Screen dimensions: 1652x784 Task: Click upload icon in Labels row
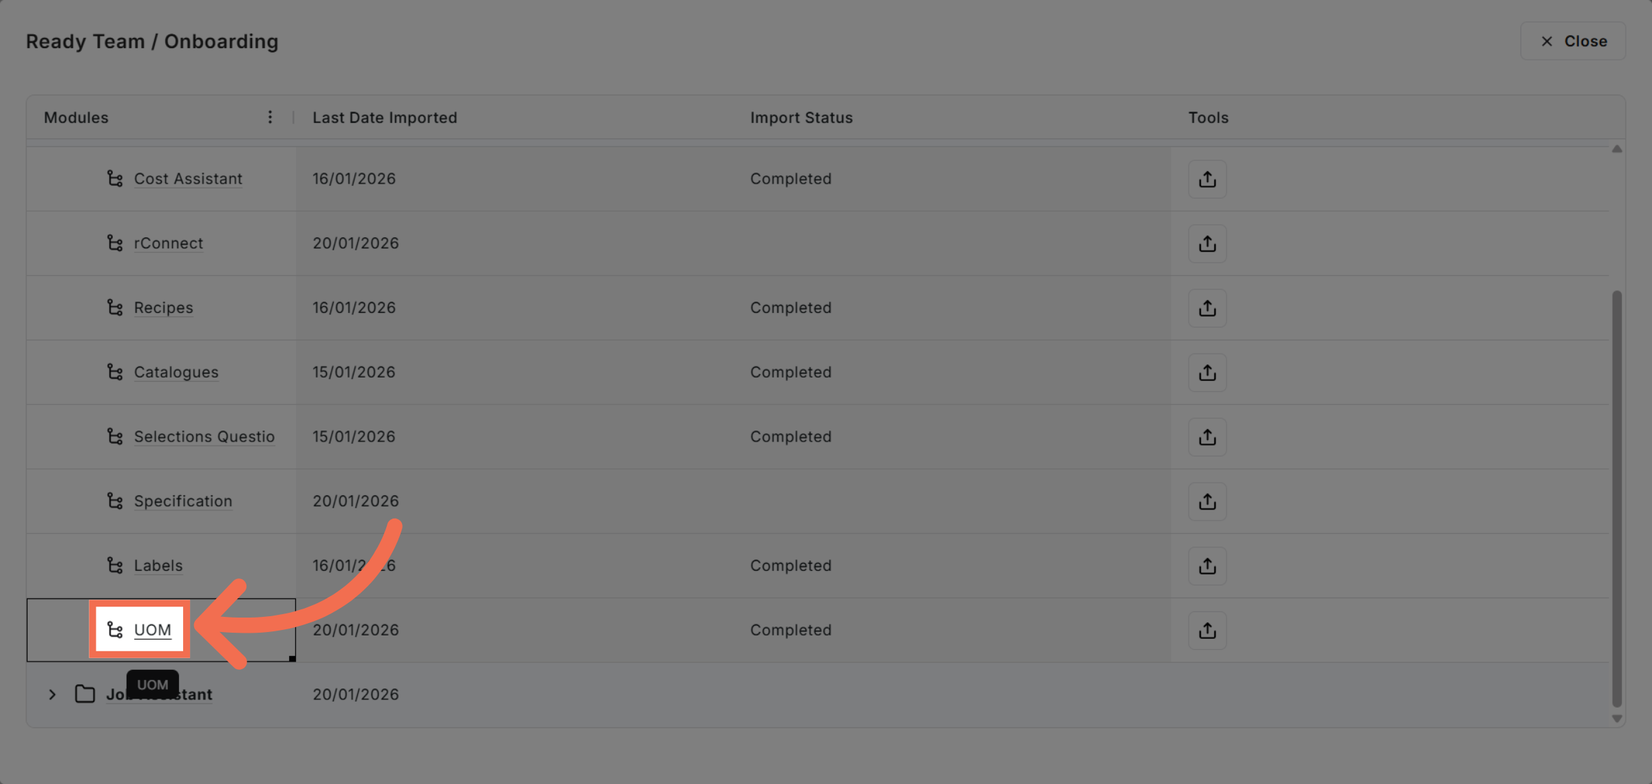coord(1207,566)
